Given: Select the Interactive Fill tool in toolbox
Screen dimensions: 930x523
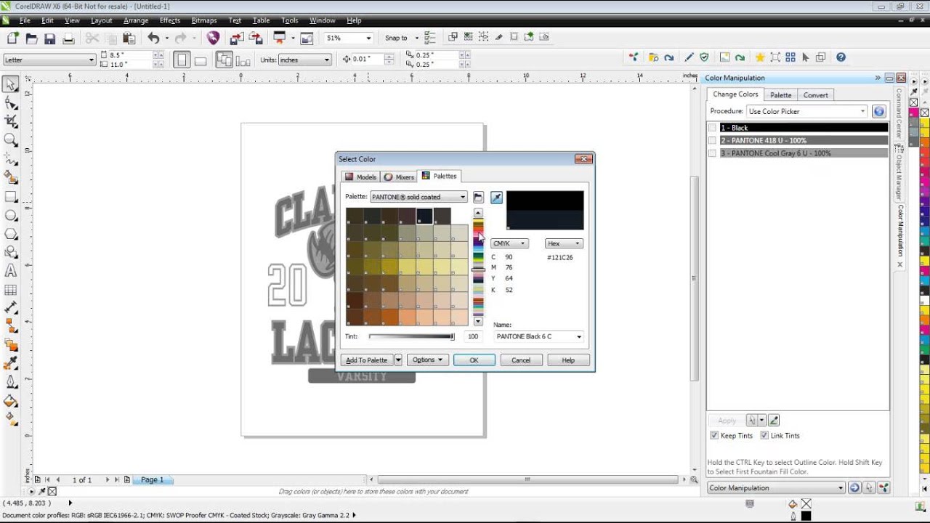Looking at the screenshot, I should click(x=11, y=418).
